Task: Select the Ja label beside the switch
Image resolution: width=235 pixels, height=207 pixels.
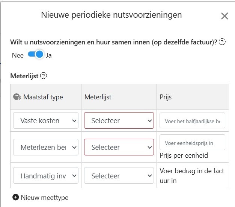Action: tap(49, 55)
